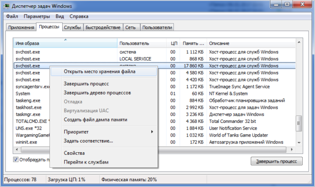Image resolution: width=315 pixels, height=187 pixels.
Task: Choose Свойства in context menu
Action: tap(104, 153)
